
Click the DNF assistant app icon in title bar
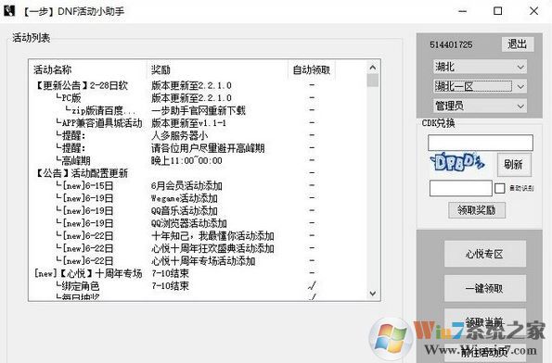(9, 10)
